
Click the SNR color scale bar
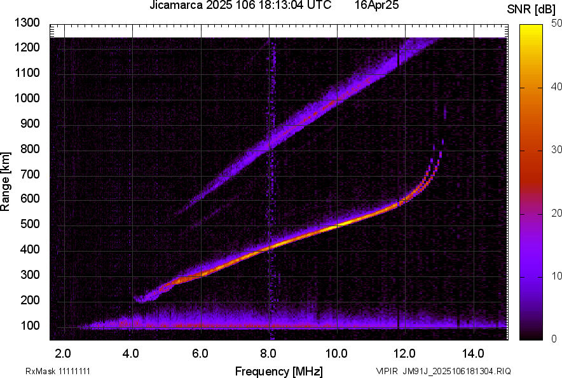tap(531, 182)
